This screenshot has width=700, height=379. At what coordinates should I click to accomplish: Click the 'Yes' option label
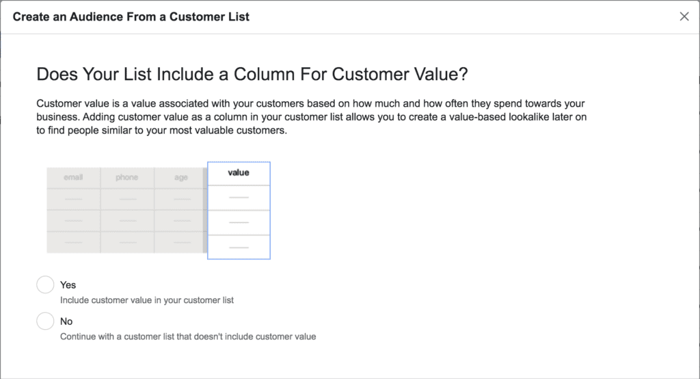click(68, 285)
